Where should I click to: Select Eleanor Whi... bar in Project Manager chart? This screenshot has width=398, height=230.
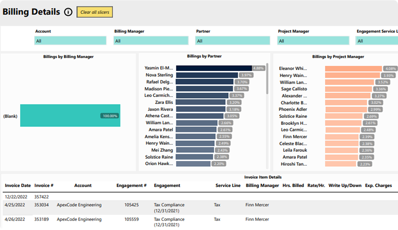[353, 69]
